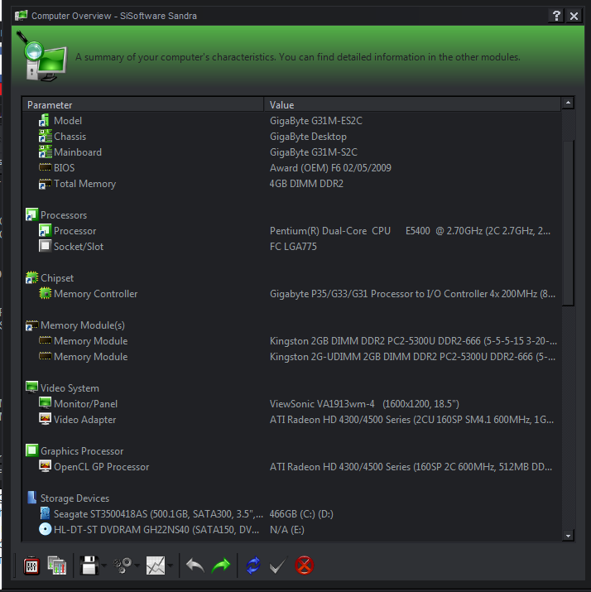Click the vertical scrollbar thumb
Image resolution: width=591 pixels, height=592 pixels.
(x=568, y=223)
